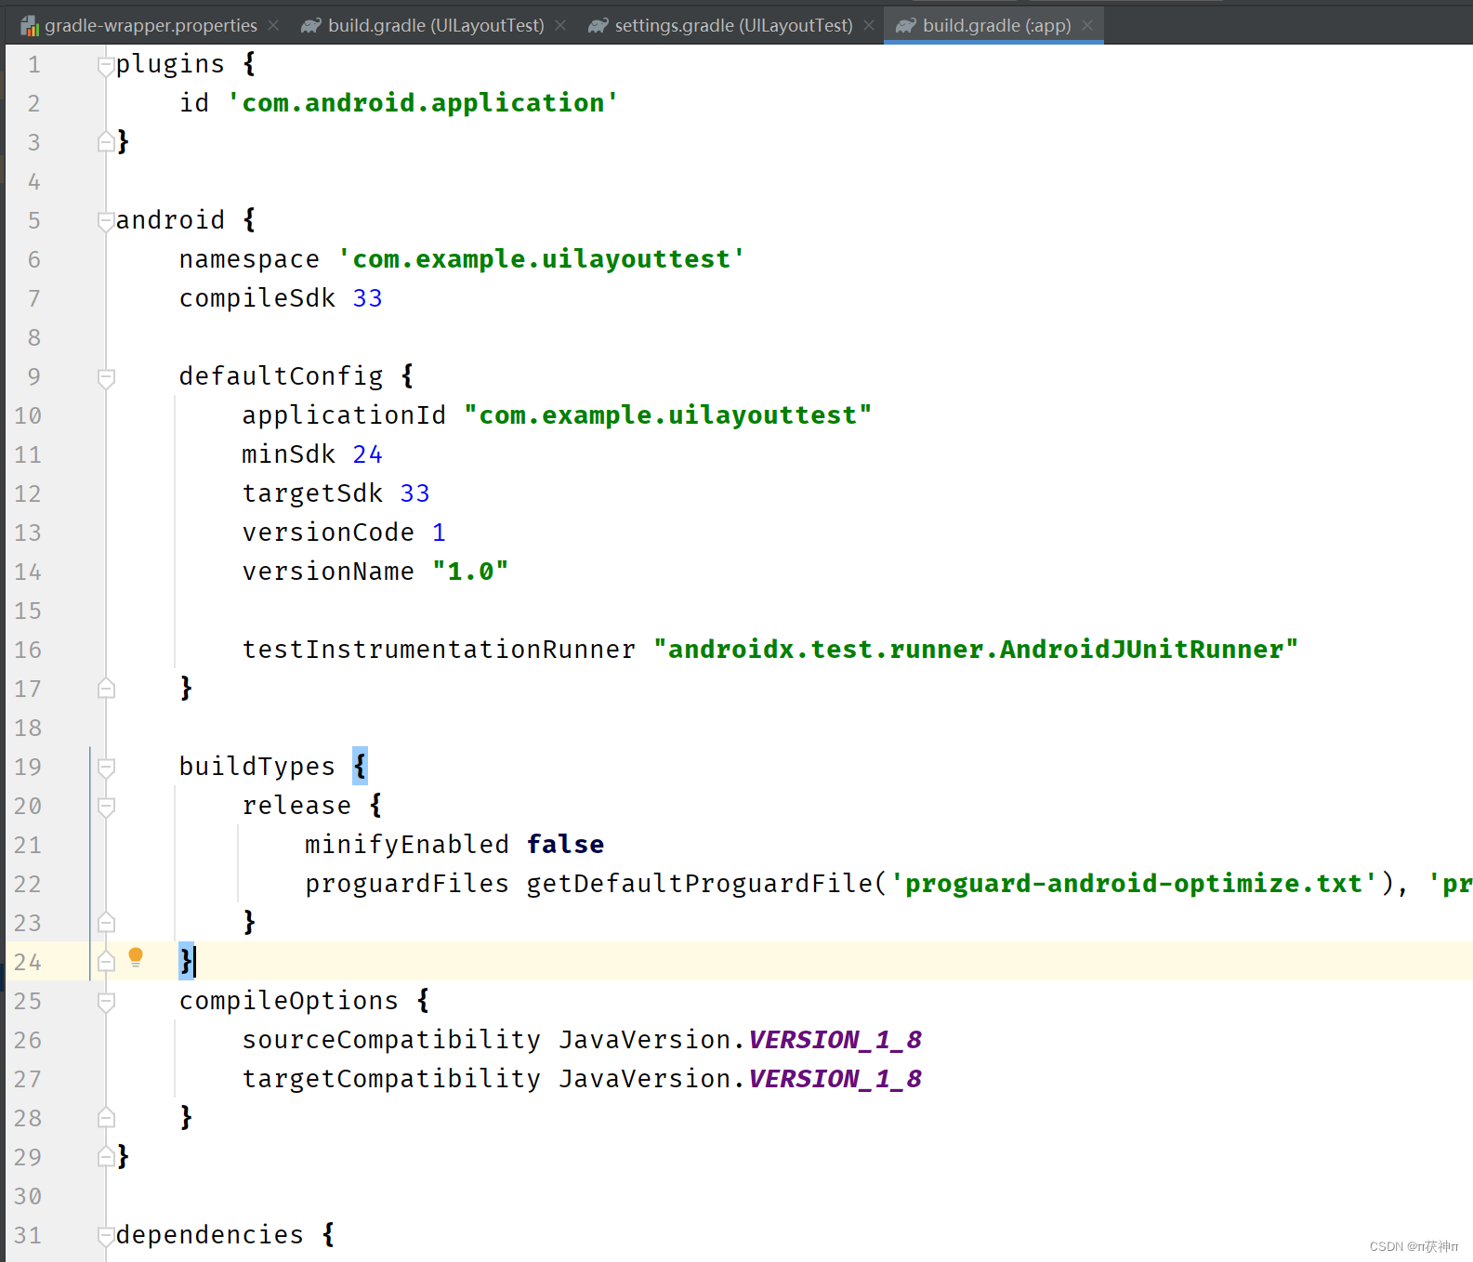Image resolution: width=1473 pixels, height=1262 pixels.
Task: Click fold end marker on line 3
Action: (106, 142)
